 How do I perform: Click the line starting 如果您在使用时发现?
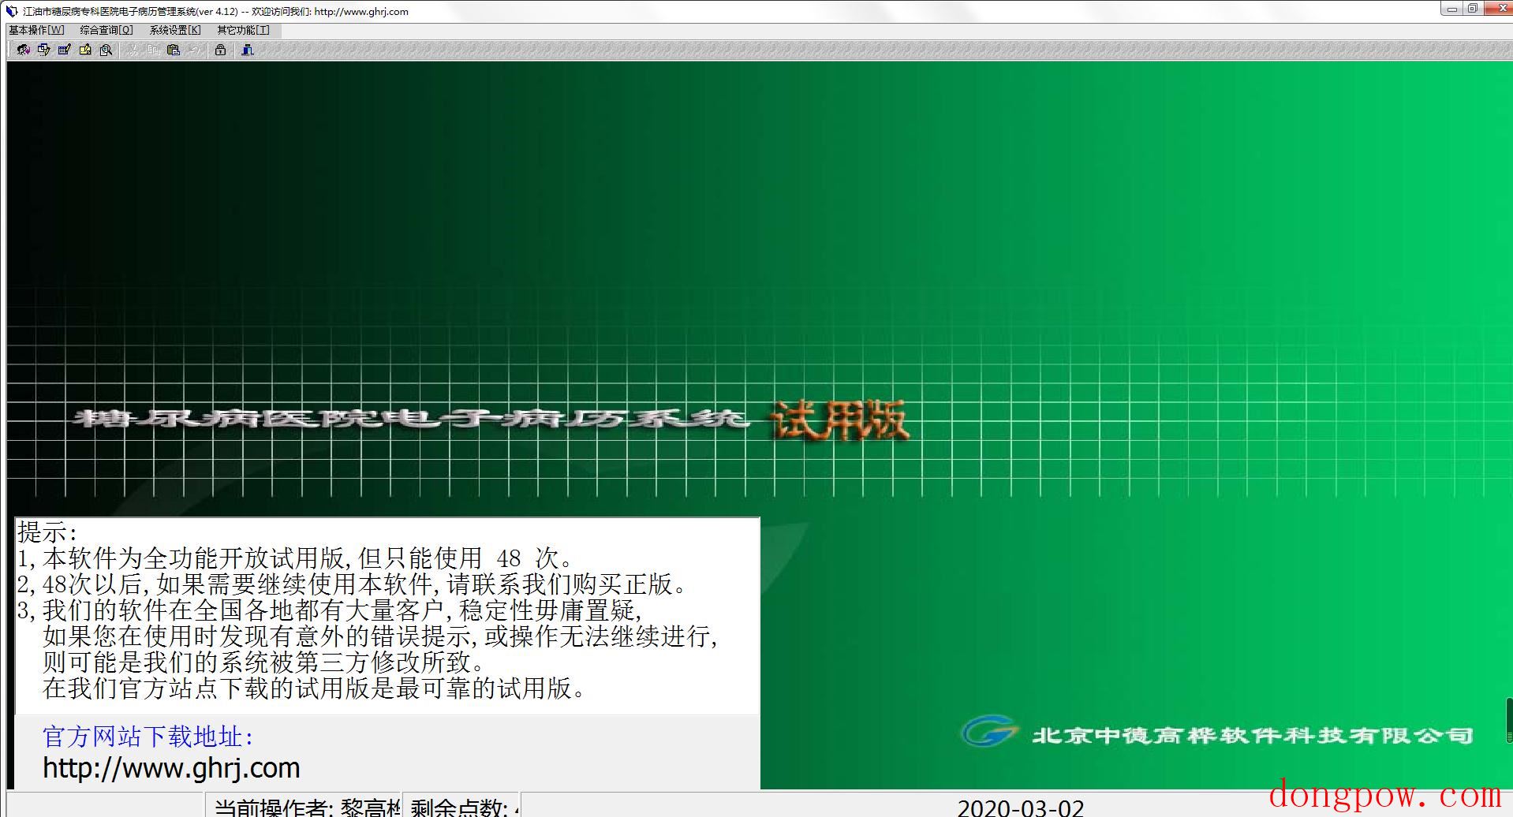[380, 636]
